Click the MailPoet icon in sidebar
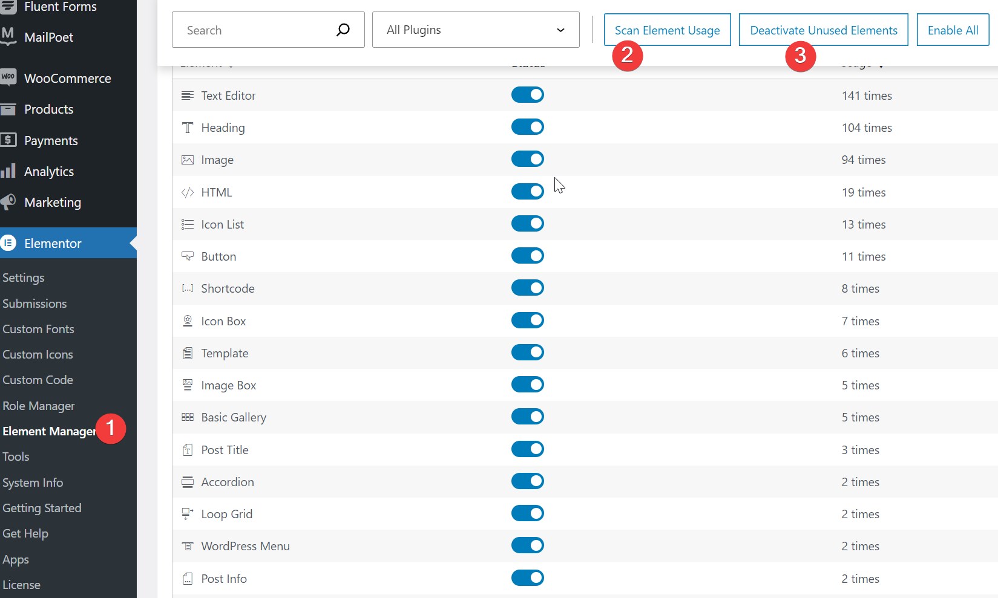The image size is (998, 598). (x=8, y=36)
